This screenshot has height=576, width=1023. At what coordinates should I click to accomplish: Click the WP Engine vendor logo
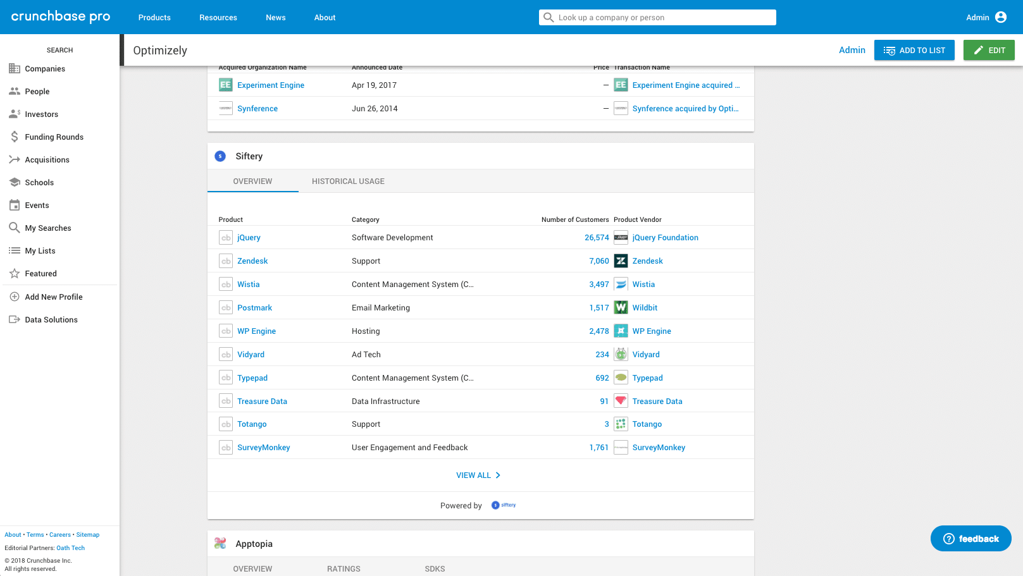click(x=621, y=331)
